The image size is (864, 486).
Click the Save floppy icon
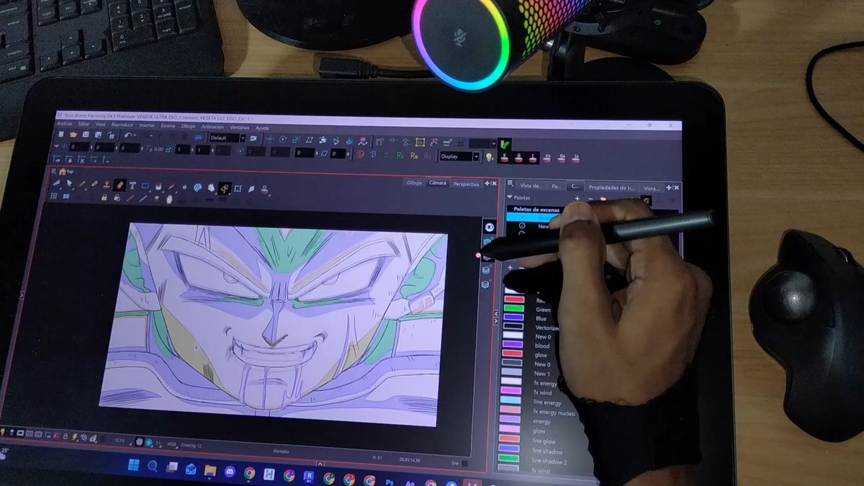tap(86, 135)
